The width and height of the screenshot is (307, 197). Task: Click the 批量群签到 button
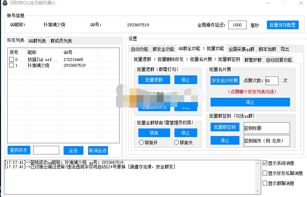click(225, 127)
